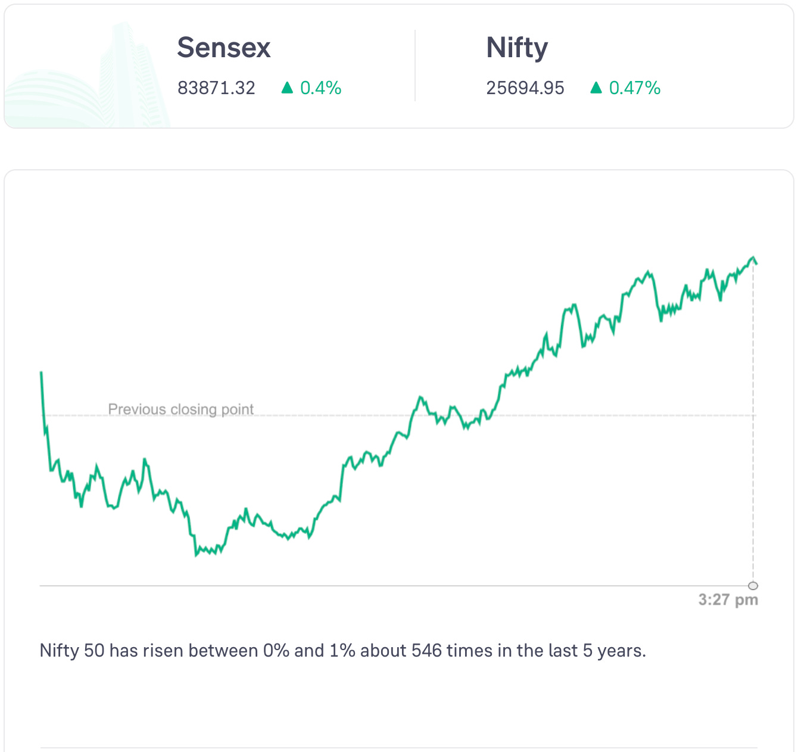Viewport: 798px width, 752px height.
Task: Click the Sensex value 83871.32
Action: (216, 88)
